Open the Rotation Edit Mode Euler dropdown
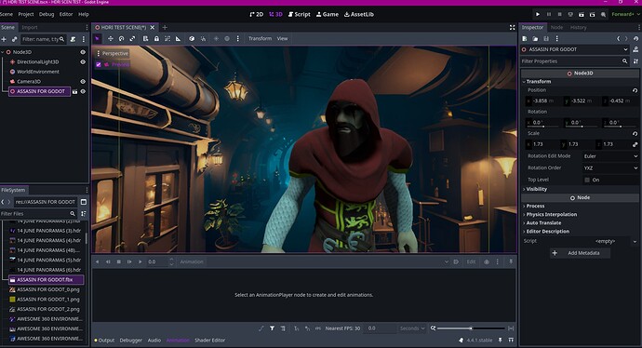Viewport: 642px width, 348px height. click(610, 156)
